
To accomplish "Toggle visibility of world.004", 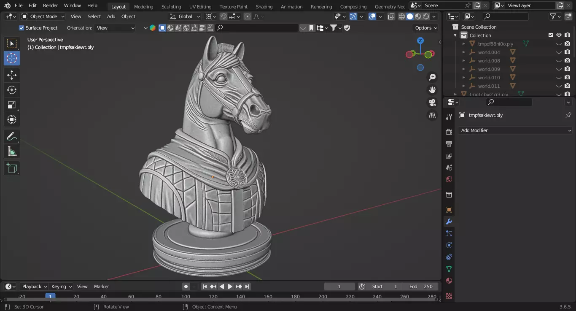I will (559, 52).
